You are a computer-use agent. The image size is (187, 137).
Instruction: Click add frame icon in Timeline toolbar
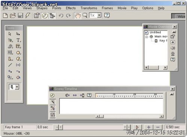(x=82, y=96)
